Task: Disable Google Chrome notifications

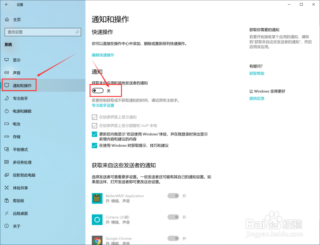Action: (173, 239)
